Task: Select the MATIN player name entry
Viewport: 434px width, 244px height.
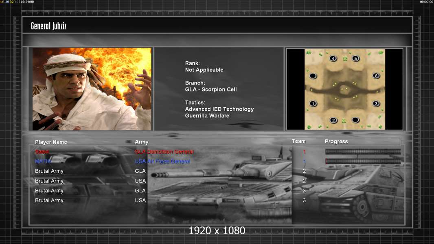Action: 43,161
